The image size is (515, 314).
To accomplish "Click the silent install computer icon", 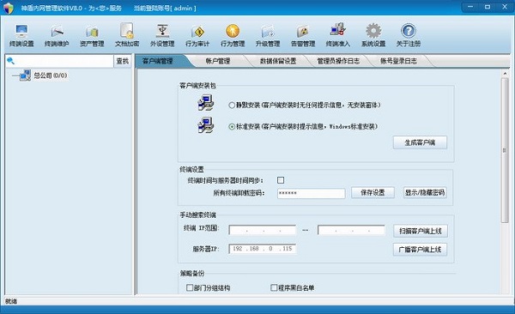I will [206, 102].
